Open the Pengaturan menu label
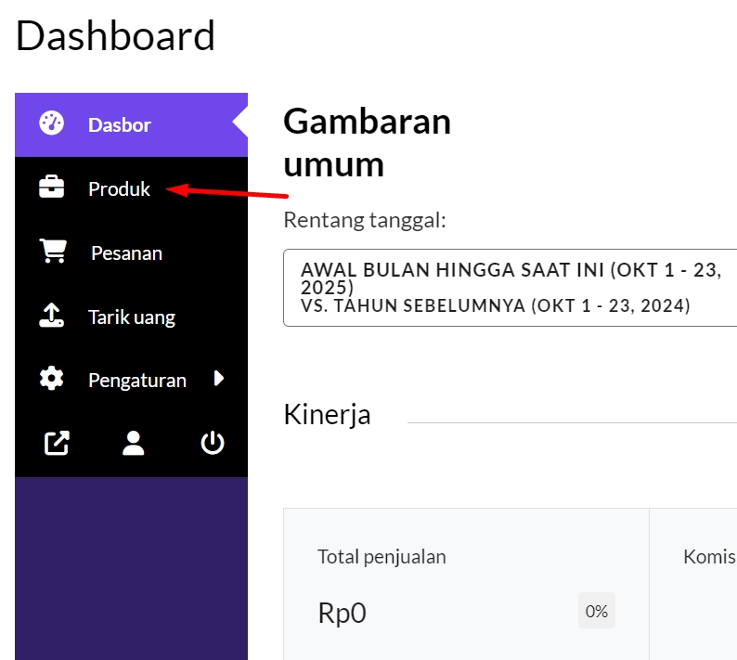The width and height of the screenshot is (737, 660). [137, 380]
